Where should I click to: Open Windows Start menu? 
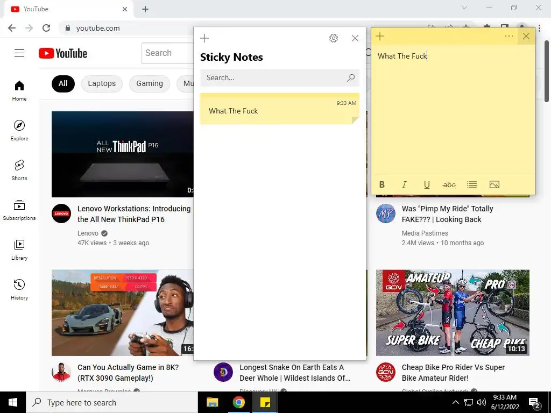click(x=13, y=402)
